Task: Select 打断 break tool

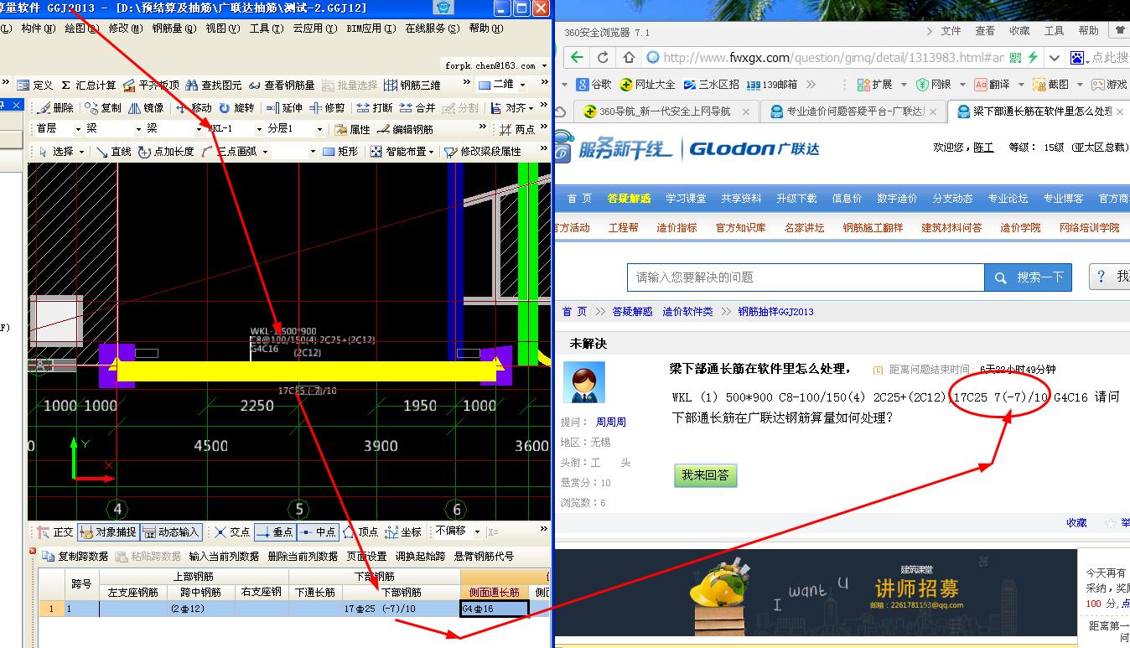Action: click(375, 107)
